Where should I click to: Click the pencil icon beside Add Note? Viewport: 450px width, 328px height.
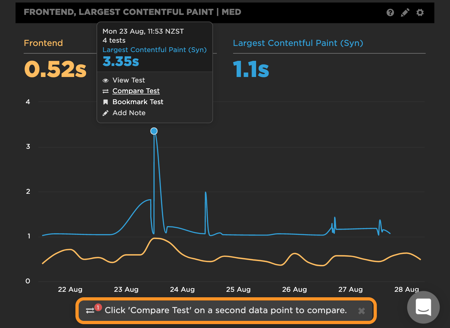pyautogui.click(x=106, y=113)
